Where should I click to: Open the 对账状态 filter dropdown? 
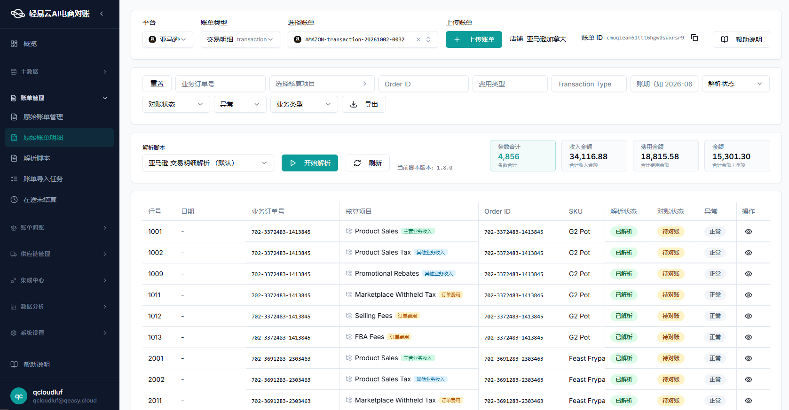(x=176, y=104)
